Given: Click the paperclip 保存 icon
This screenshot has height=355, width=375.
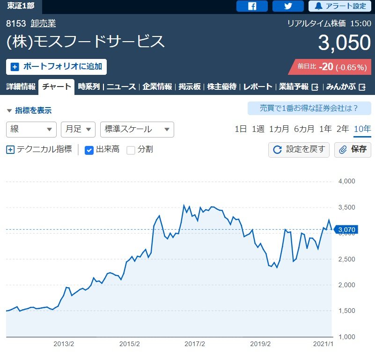Looking at the screenshot, I should [343, 150].
